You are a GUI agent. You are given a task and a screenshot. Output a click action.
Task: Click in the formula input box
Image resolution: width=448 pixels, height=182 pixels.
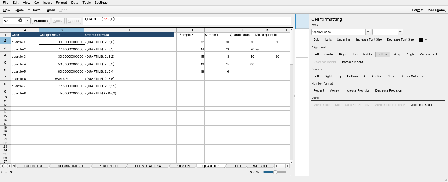coord(186,21)
